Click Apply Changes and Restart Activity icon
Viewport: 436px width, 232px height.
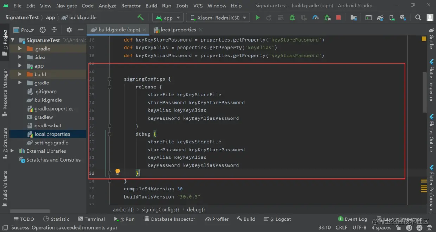[269, 18]
